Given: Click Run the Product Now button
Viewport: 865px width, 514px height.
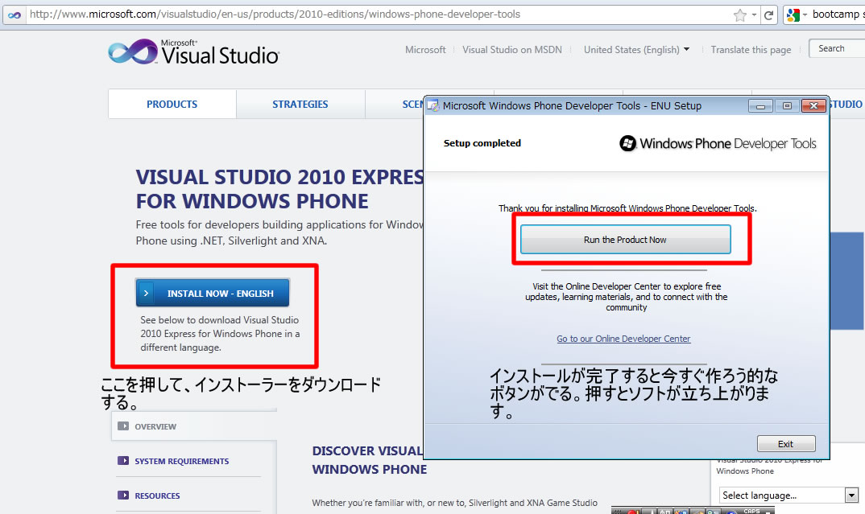Looking at the screenshot, I should coord(626,240).
